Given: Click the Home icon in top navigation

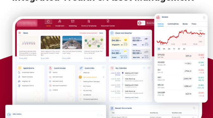Looking at the screenshot, I should [x=48, y=21].
